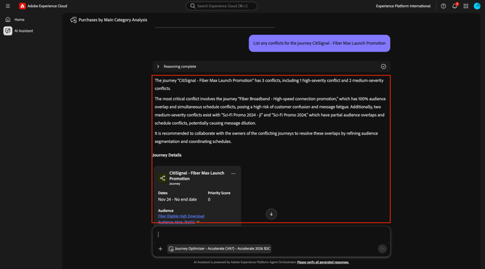Switch organization via Experience Platform International
Screen dimensions: 485x269
403,6
